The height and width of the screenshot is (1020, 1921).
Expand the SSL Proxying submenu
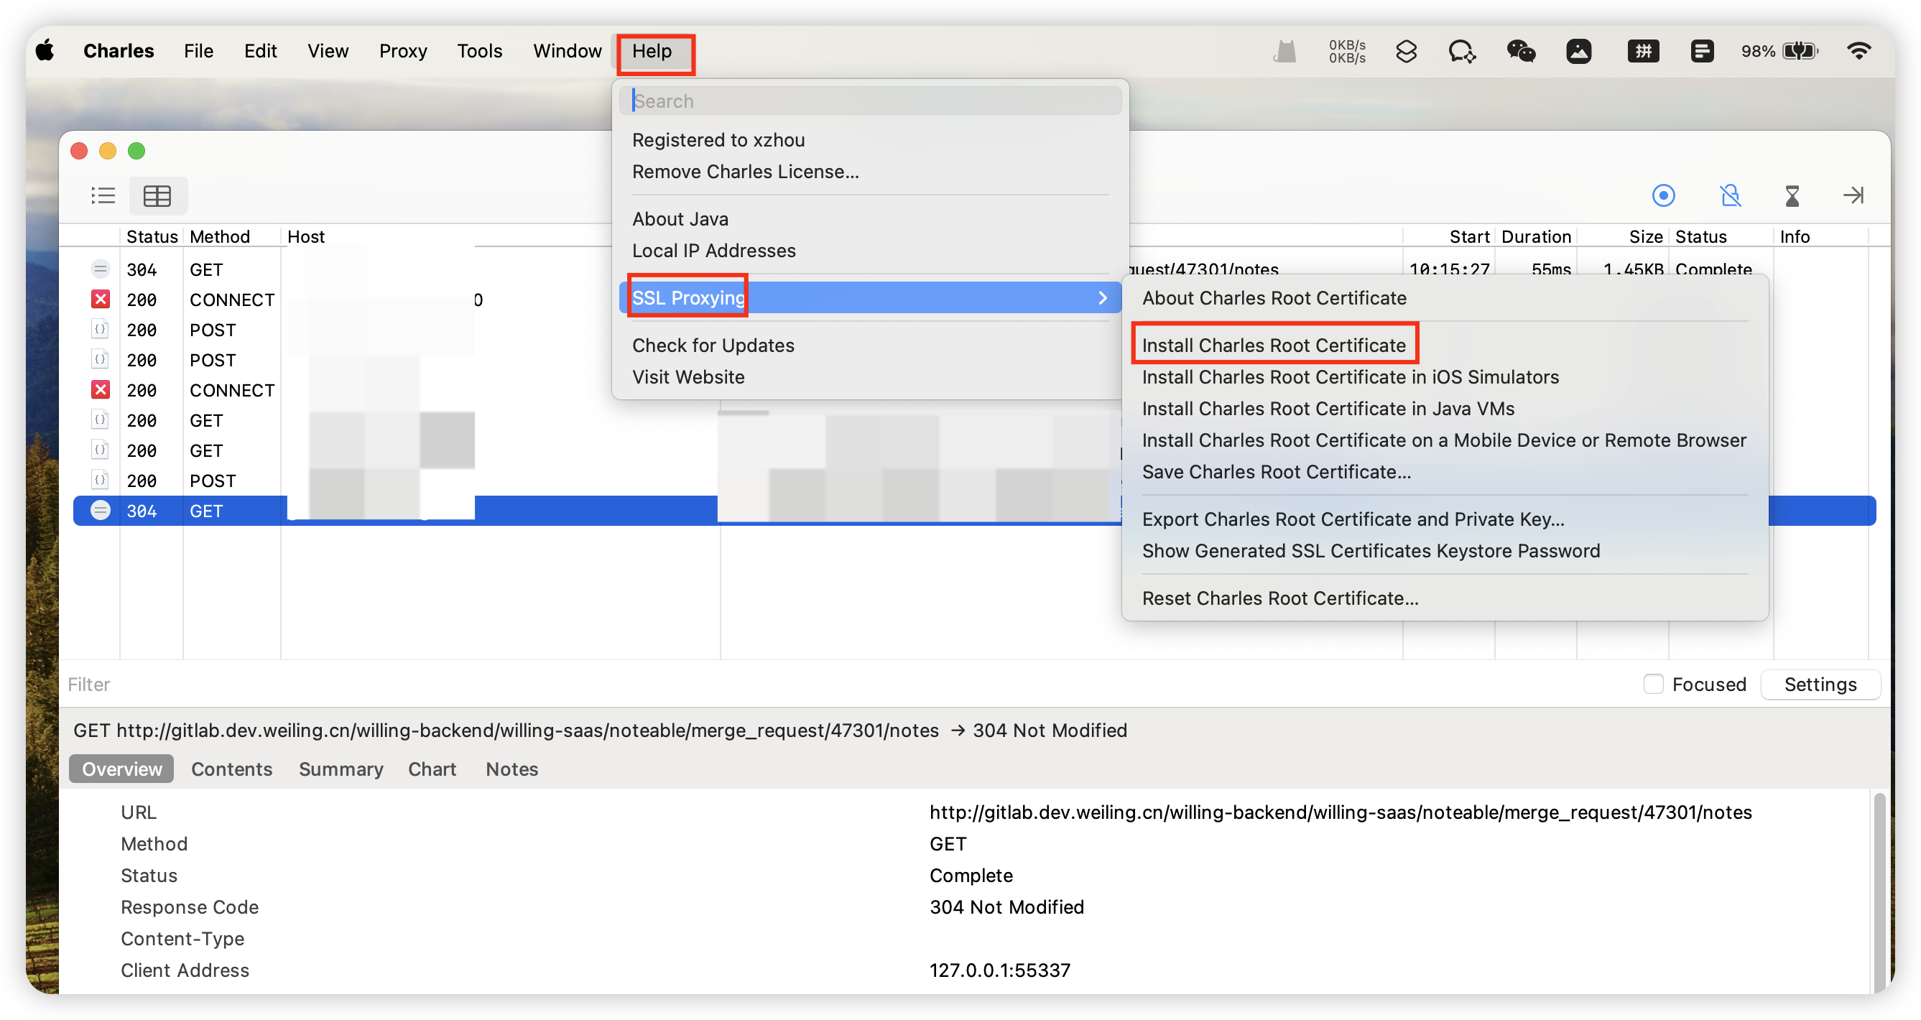coord(869,297)
